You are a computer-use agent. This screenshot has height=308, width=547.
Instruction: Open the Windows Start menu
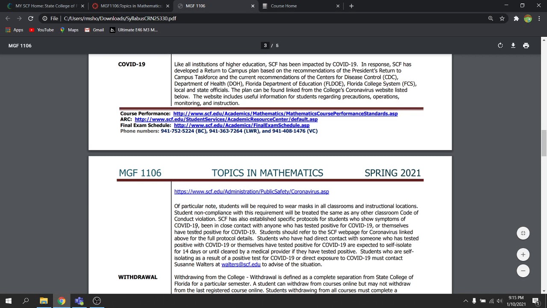[x=9, y=301]
